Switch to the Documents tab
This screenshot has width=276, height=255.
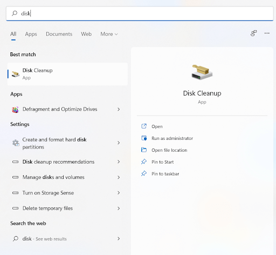coord(59,34)
